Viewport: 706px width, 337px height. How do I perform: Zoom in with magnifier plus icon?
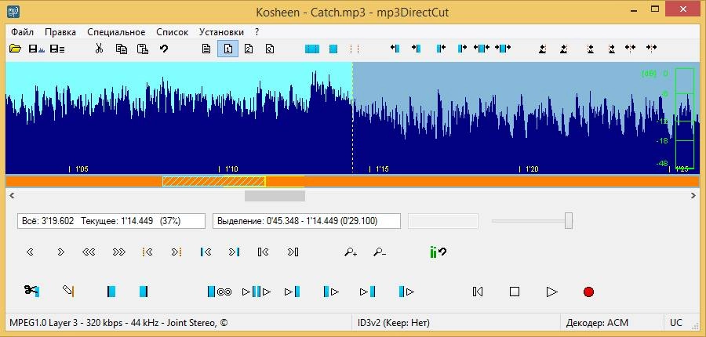[351, 252]
